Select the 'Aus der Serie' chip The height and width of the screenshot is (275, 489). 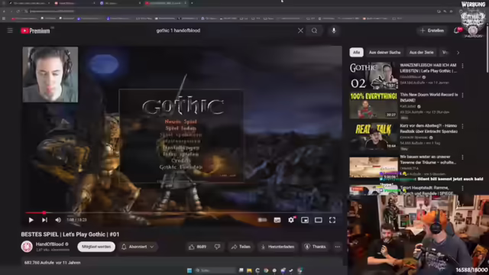pos(421,53)
